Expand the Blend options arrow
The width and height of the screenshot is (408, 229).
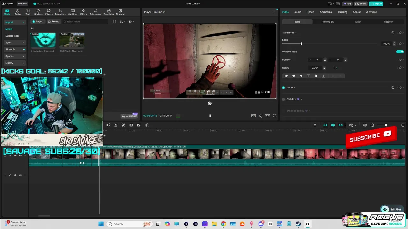tap(295, 87)
